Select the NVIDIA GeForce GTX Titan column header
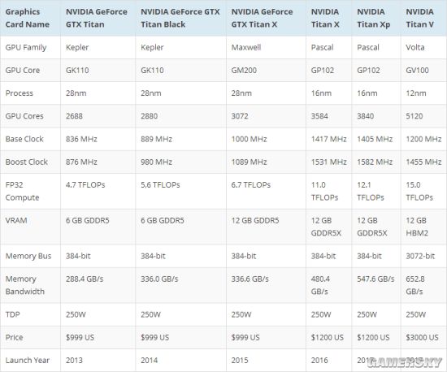 pos(97,18)
